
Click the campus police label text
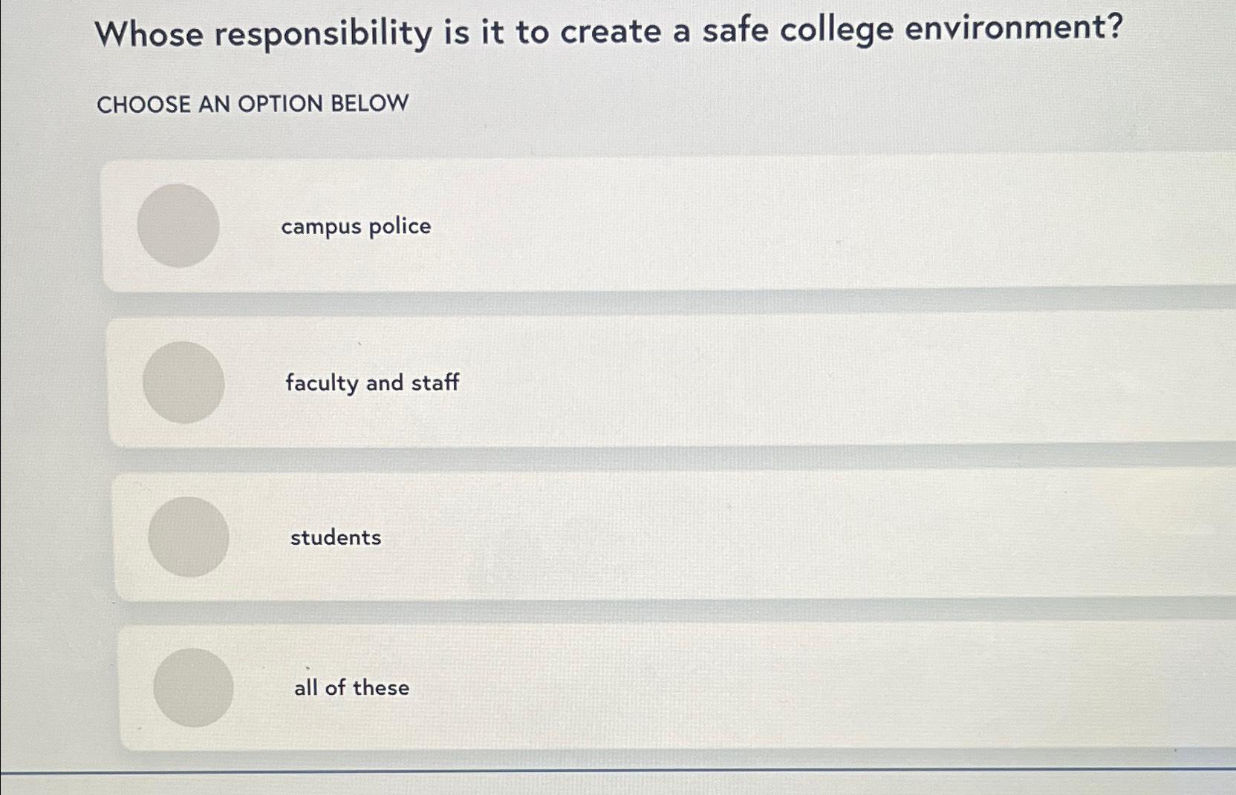pos(355,227)
